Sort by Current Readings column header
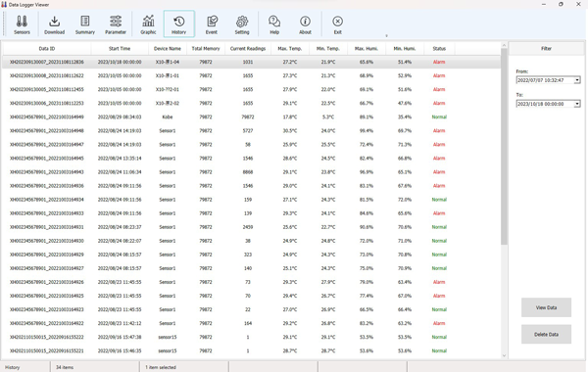 point(248,48)
